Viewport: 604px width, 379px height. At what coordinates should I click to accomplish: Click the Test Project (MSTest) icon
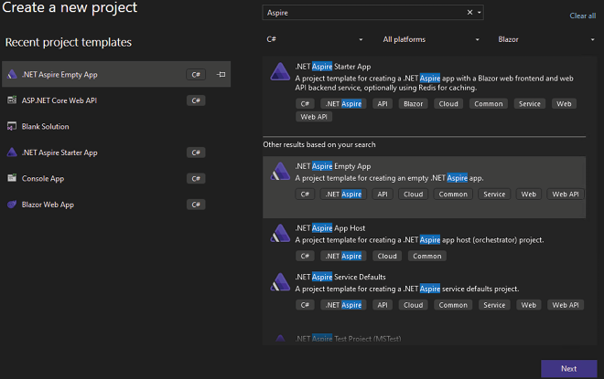pyautogui.click(x=280, y=338)
